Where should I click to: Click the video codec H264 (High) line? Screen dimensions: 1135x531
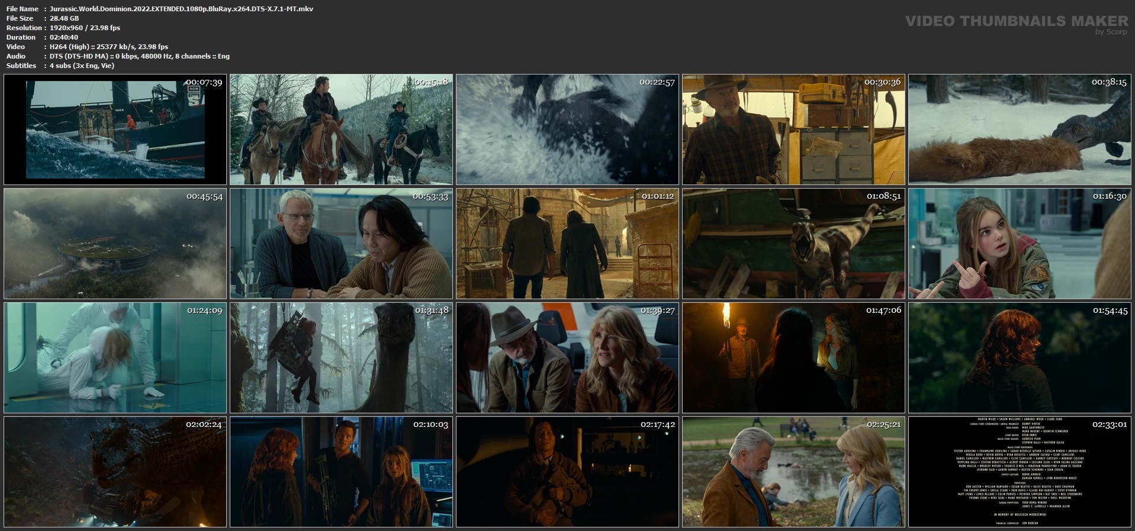click(109, 47)
